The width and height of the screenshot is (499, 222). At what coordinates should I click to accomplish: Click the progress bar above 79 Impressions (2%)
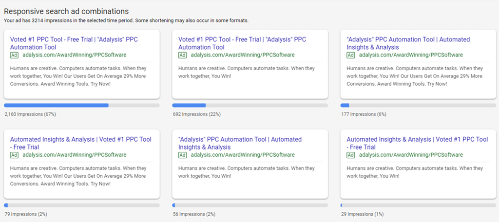pos(82,205)
